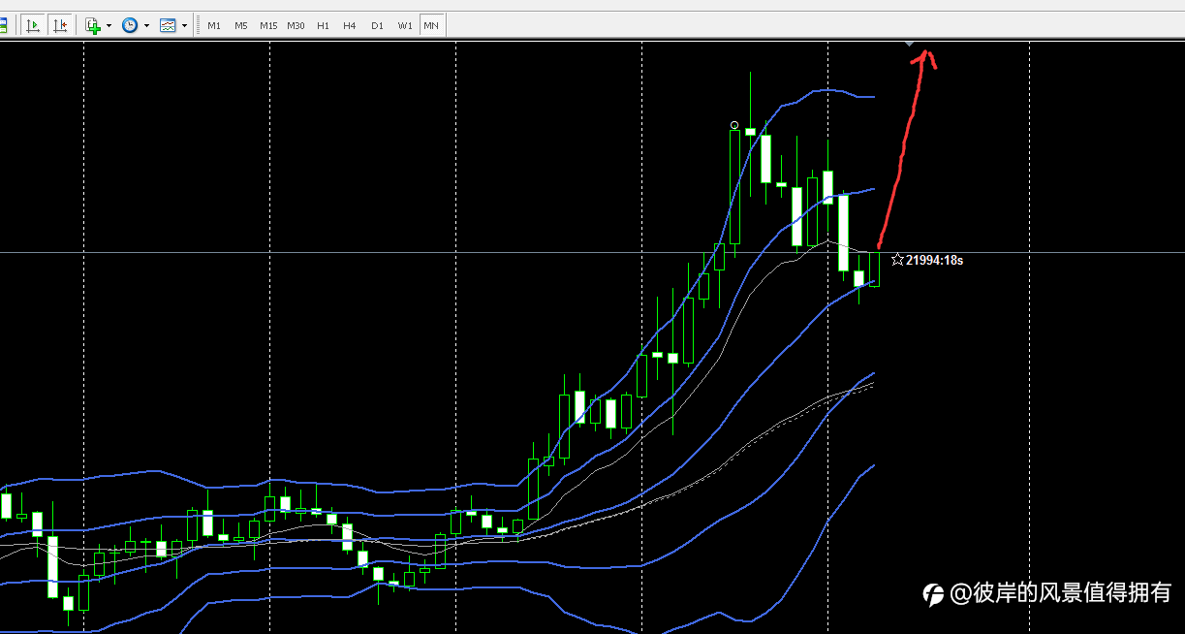Click the star icon beside the price label

pos(897,260)
